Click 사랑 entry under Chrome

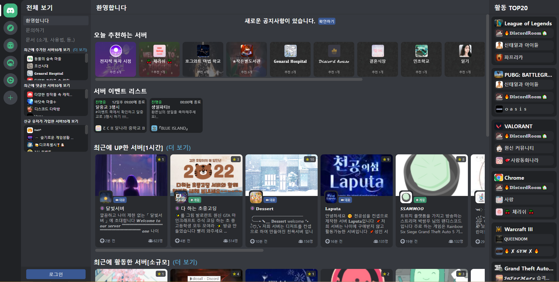(x=523, y=199)
